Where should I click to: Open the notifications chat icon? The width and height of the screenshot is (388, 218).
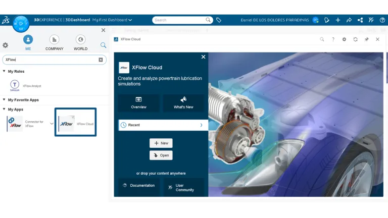tap(327, 20)
